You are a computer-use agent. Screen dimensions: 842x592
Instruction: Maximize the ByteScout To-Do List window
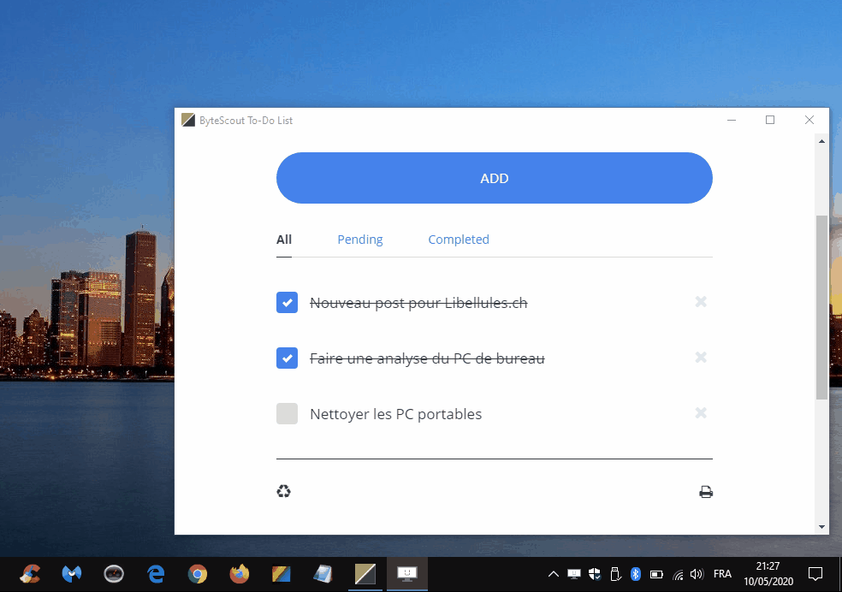[770, 120]
